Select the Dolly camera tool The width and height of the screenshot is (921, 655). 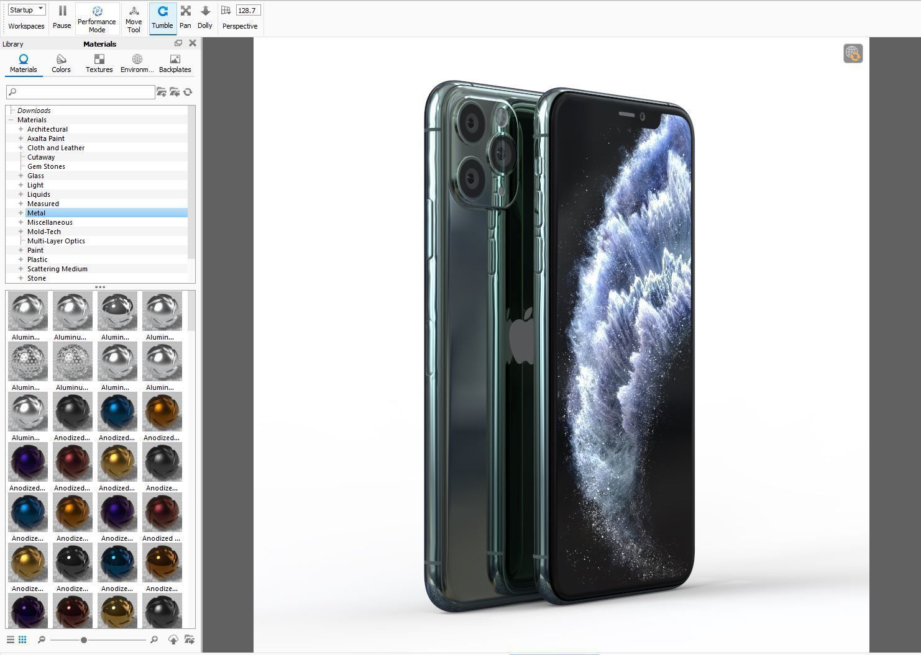[x=205, y=17]
